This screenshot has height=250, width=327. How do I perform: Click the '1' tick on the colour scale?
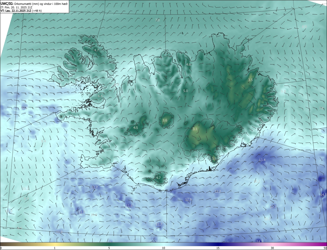(55, 248)
